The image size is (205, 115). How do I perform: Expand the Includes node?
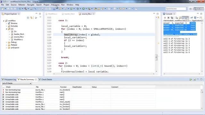(6, 26)
